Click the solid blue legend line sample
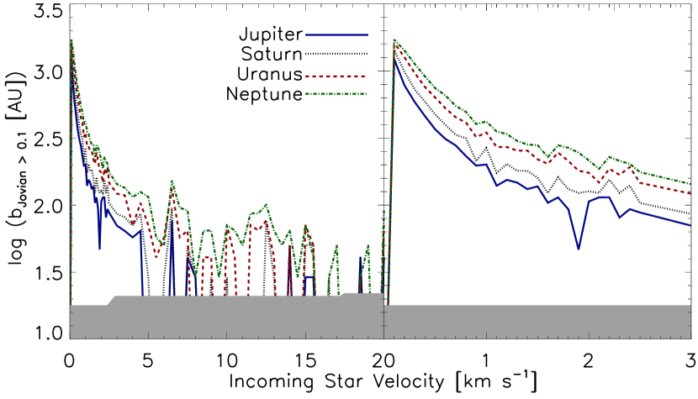698x399 pixels. [x=336, y=35]
